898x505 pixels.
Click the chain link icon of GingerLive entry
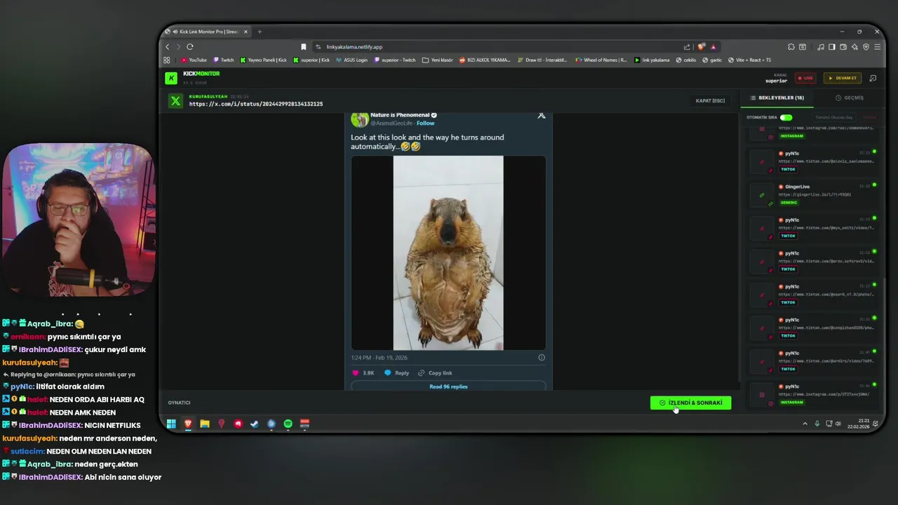[x=762, y=195]
